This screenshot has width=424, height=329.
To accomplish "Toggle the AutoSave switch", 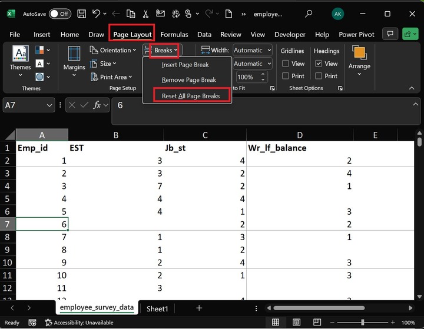I will (x=59, y=14).
